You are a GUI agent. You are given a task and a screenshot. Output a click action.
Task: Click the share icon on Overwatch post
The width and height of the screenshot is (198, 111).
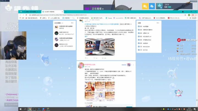[x=86, y=58]
